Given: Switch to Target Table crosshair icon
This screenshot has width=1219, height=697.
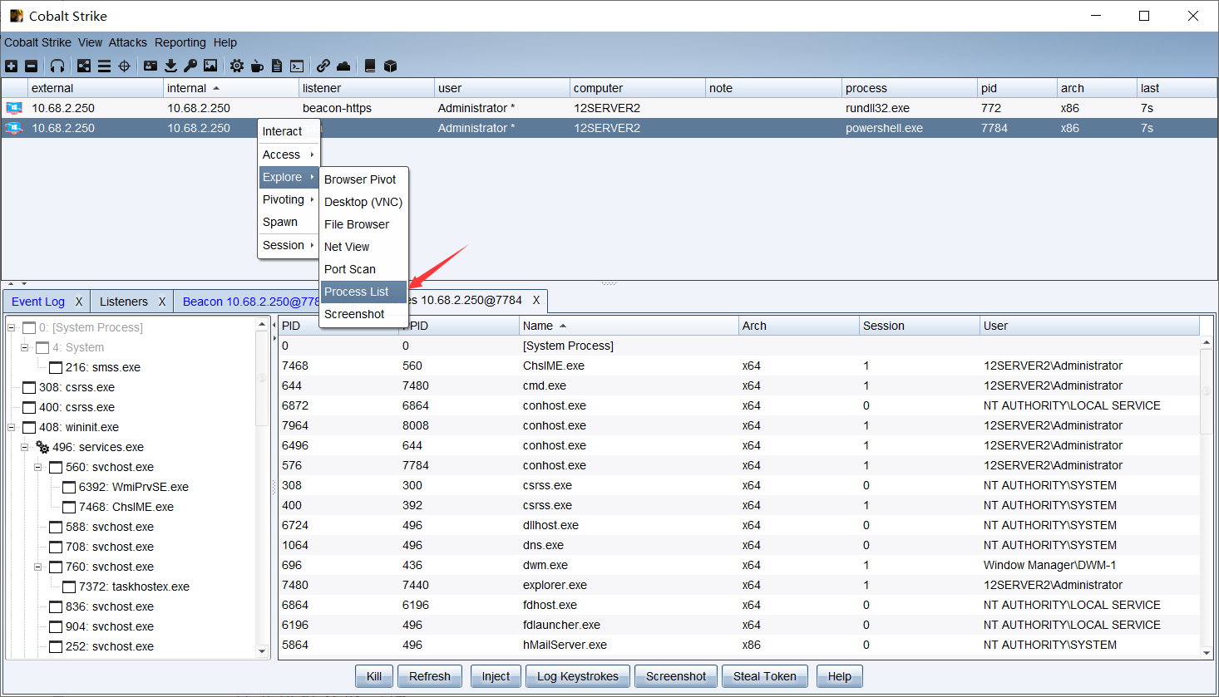Looking at the screenshot, I should (x=124, y=66).
